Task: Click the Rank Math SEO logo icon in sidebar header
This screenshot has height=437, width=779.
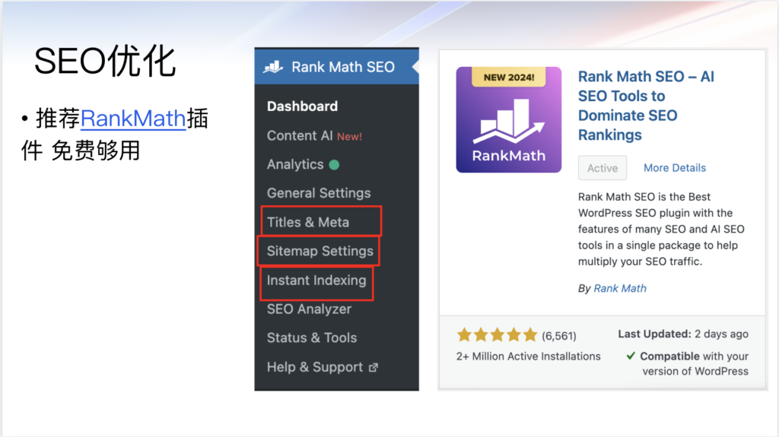Action: [273, 67]
